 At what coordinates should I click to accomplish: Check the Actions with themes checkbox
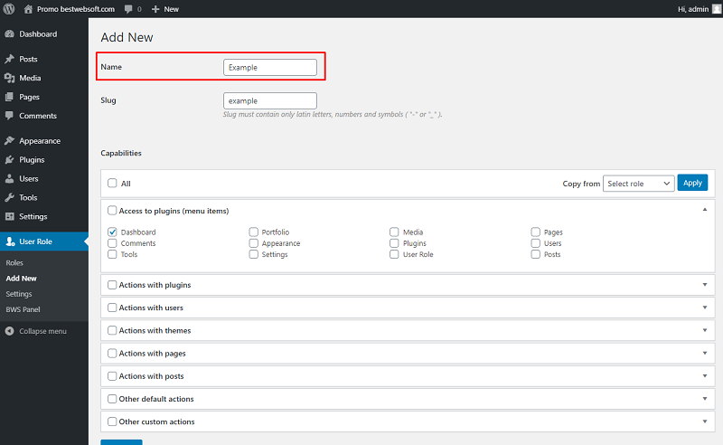tap(112, 330)
